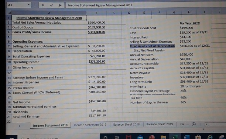Open the partially hidden Ca sheet tab

tap(182, 124)
